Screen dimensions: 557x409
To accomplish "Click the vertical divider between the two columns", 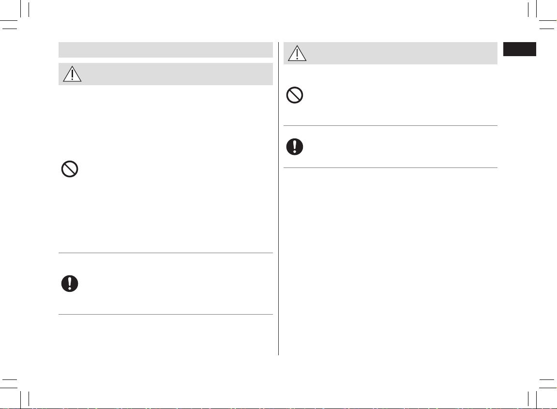I will [x=279, y=198].
